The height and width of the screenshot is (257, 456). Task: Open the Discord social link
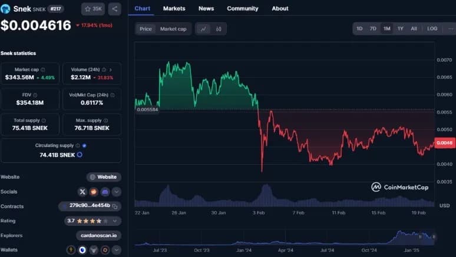point(105,192)
